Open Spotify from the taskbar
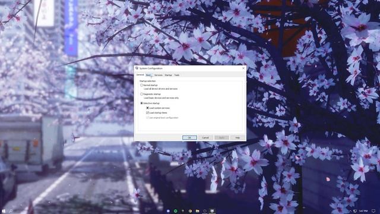Viewport: 380px width, 214px height. click(x=176, y=211)
